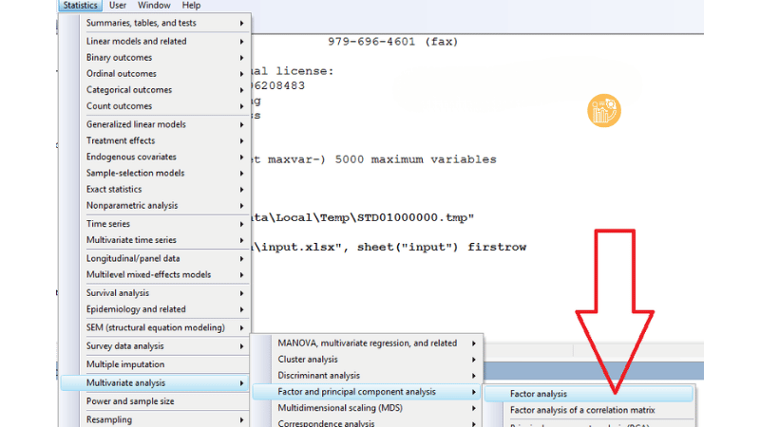Select Multiple imputation from Statistics menu
760x427 pixels.
[x=125, y=364]
